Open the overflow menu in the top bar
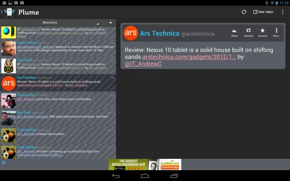The height and width of the screenshot is (181, 290). pyautogui.click(x=283, y=12)
